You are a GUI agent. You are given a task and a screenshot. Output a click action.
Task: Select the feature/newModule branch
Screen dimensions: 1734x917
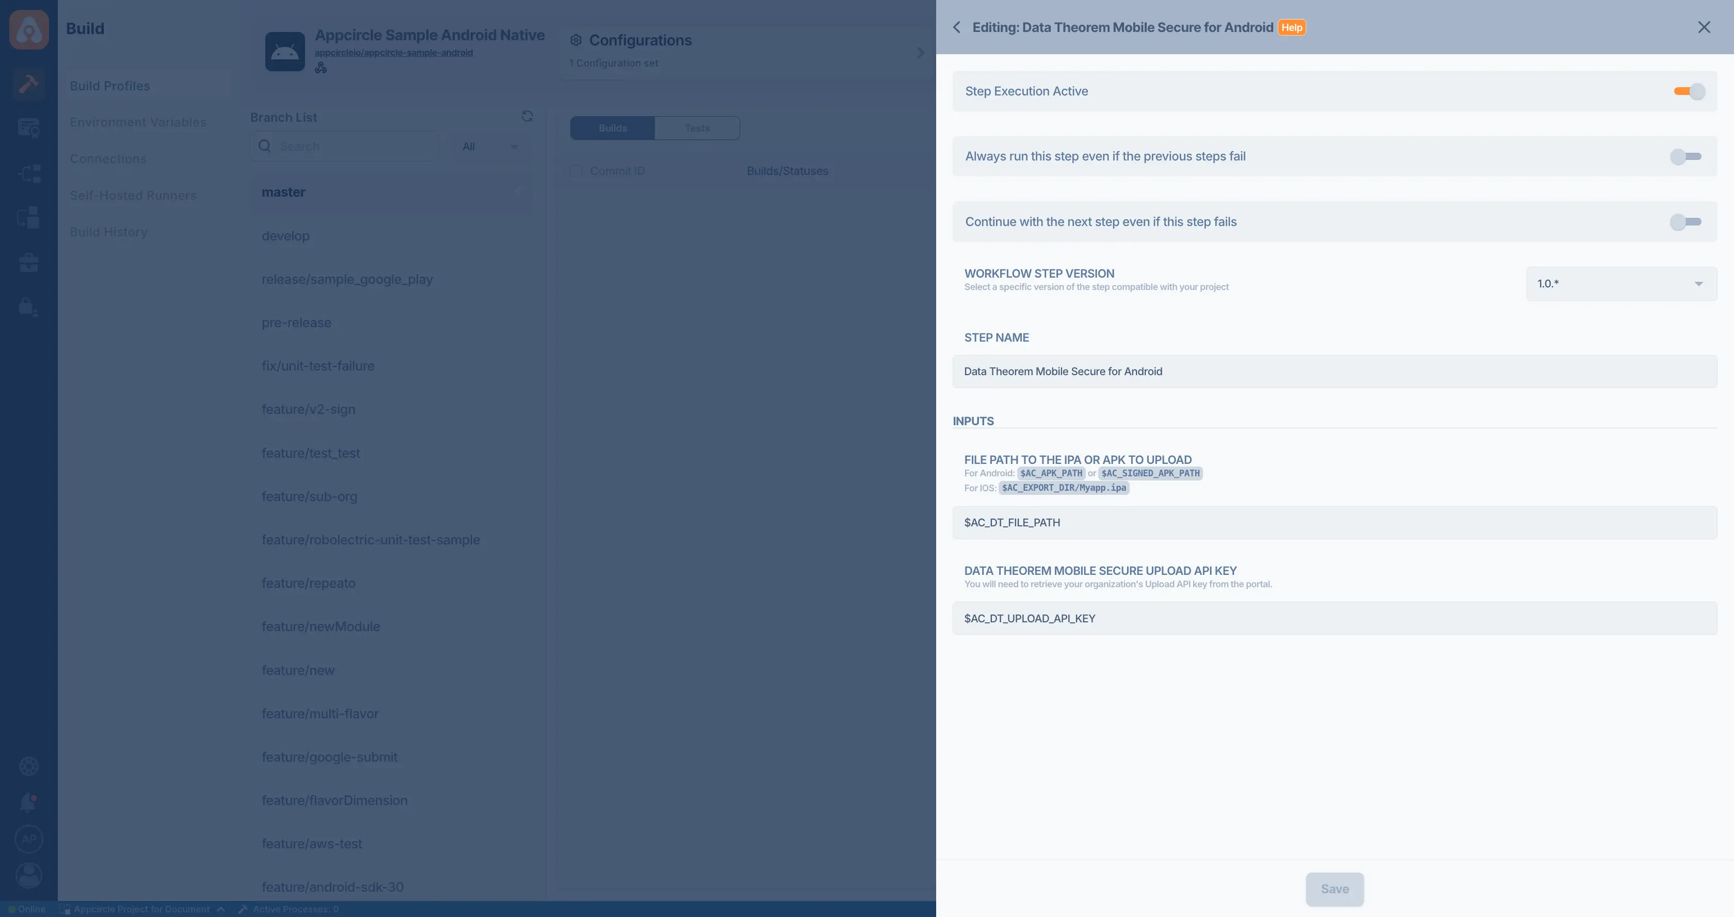(x=321, y=626)
